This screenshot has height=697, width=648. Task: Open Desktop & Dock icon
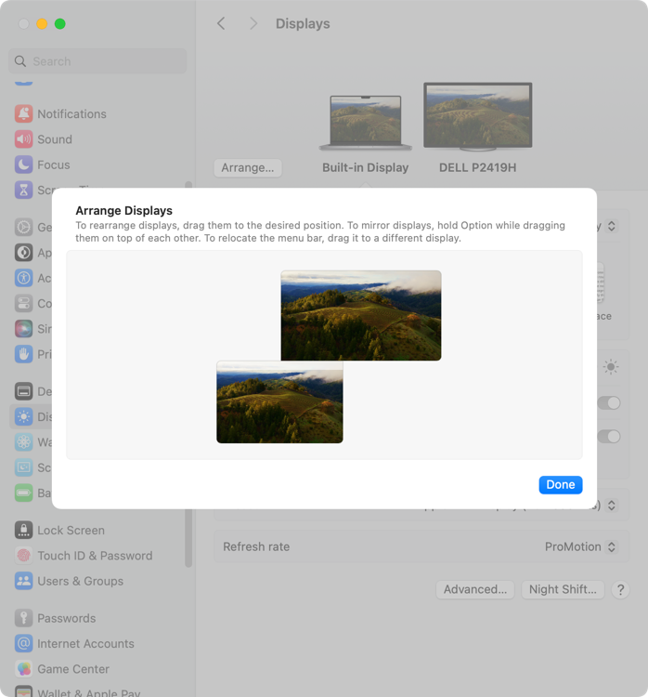23,391
